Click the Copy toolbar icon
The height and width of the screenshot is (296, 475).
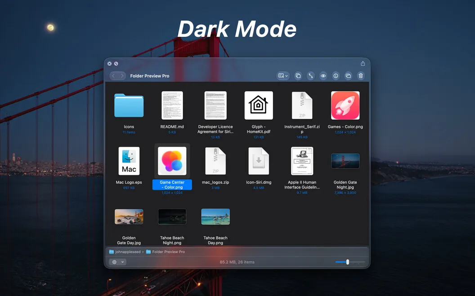pyautogui.click(x=298, y=76)
